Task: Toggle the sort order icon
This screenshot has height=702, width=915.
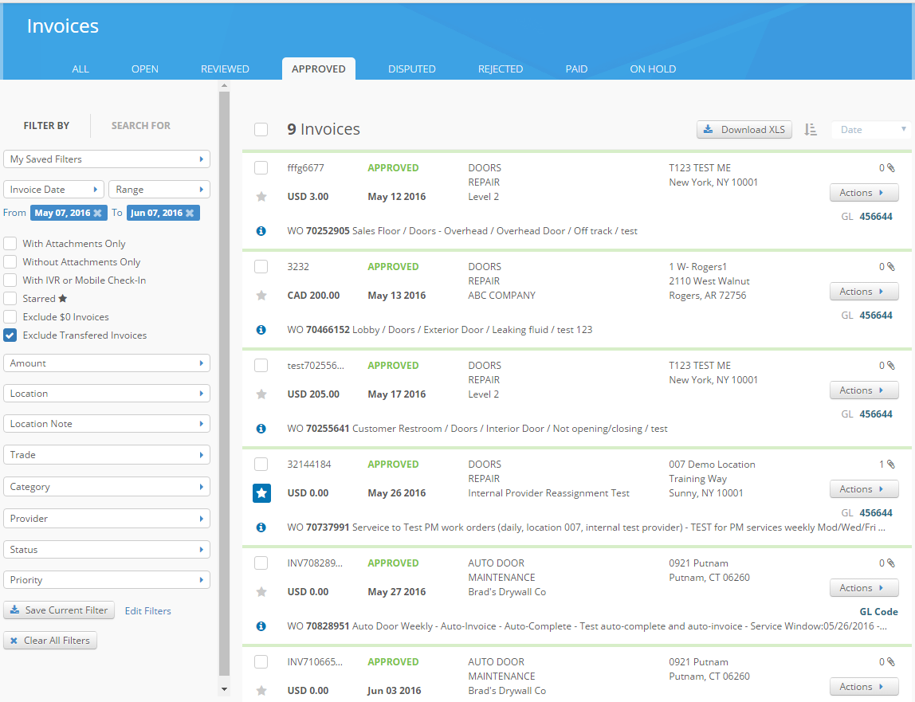Action: point(811,130)
